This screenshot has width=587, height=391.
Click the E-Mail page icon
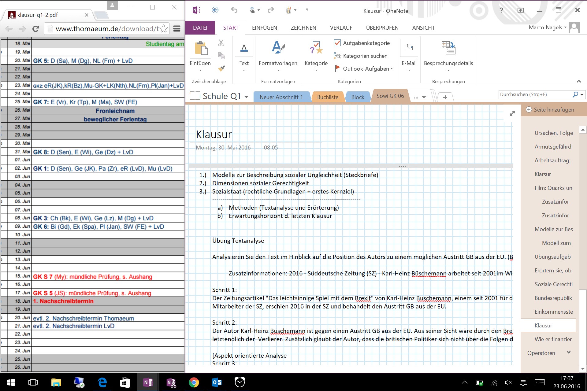tap(409, 48)
